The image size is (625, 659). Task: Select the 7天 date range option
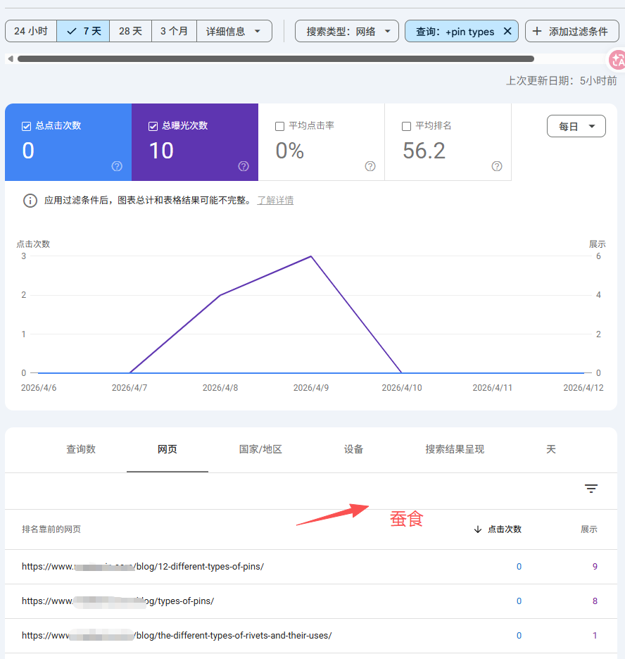tap(83, 31)
